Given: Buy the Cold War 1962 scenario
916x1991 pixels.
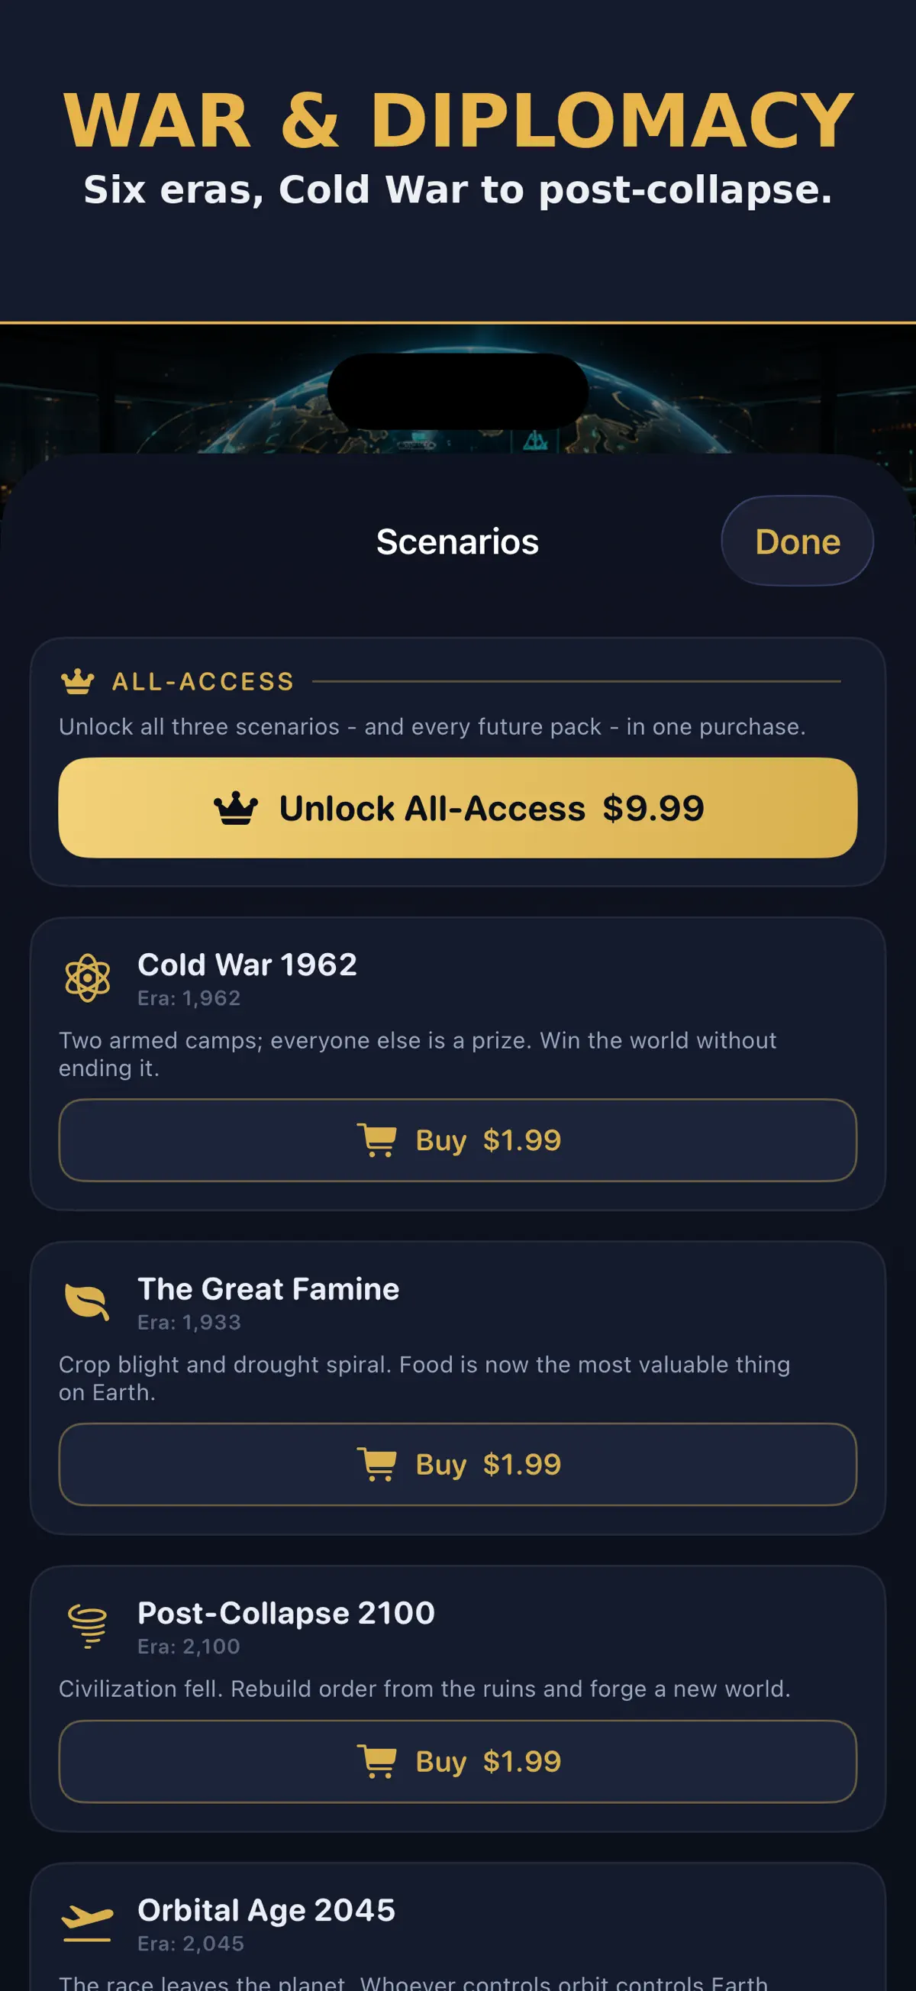Looking at the screenshot, I should (458, 1140).
